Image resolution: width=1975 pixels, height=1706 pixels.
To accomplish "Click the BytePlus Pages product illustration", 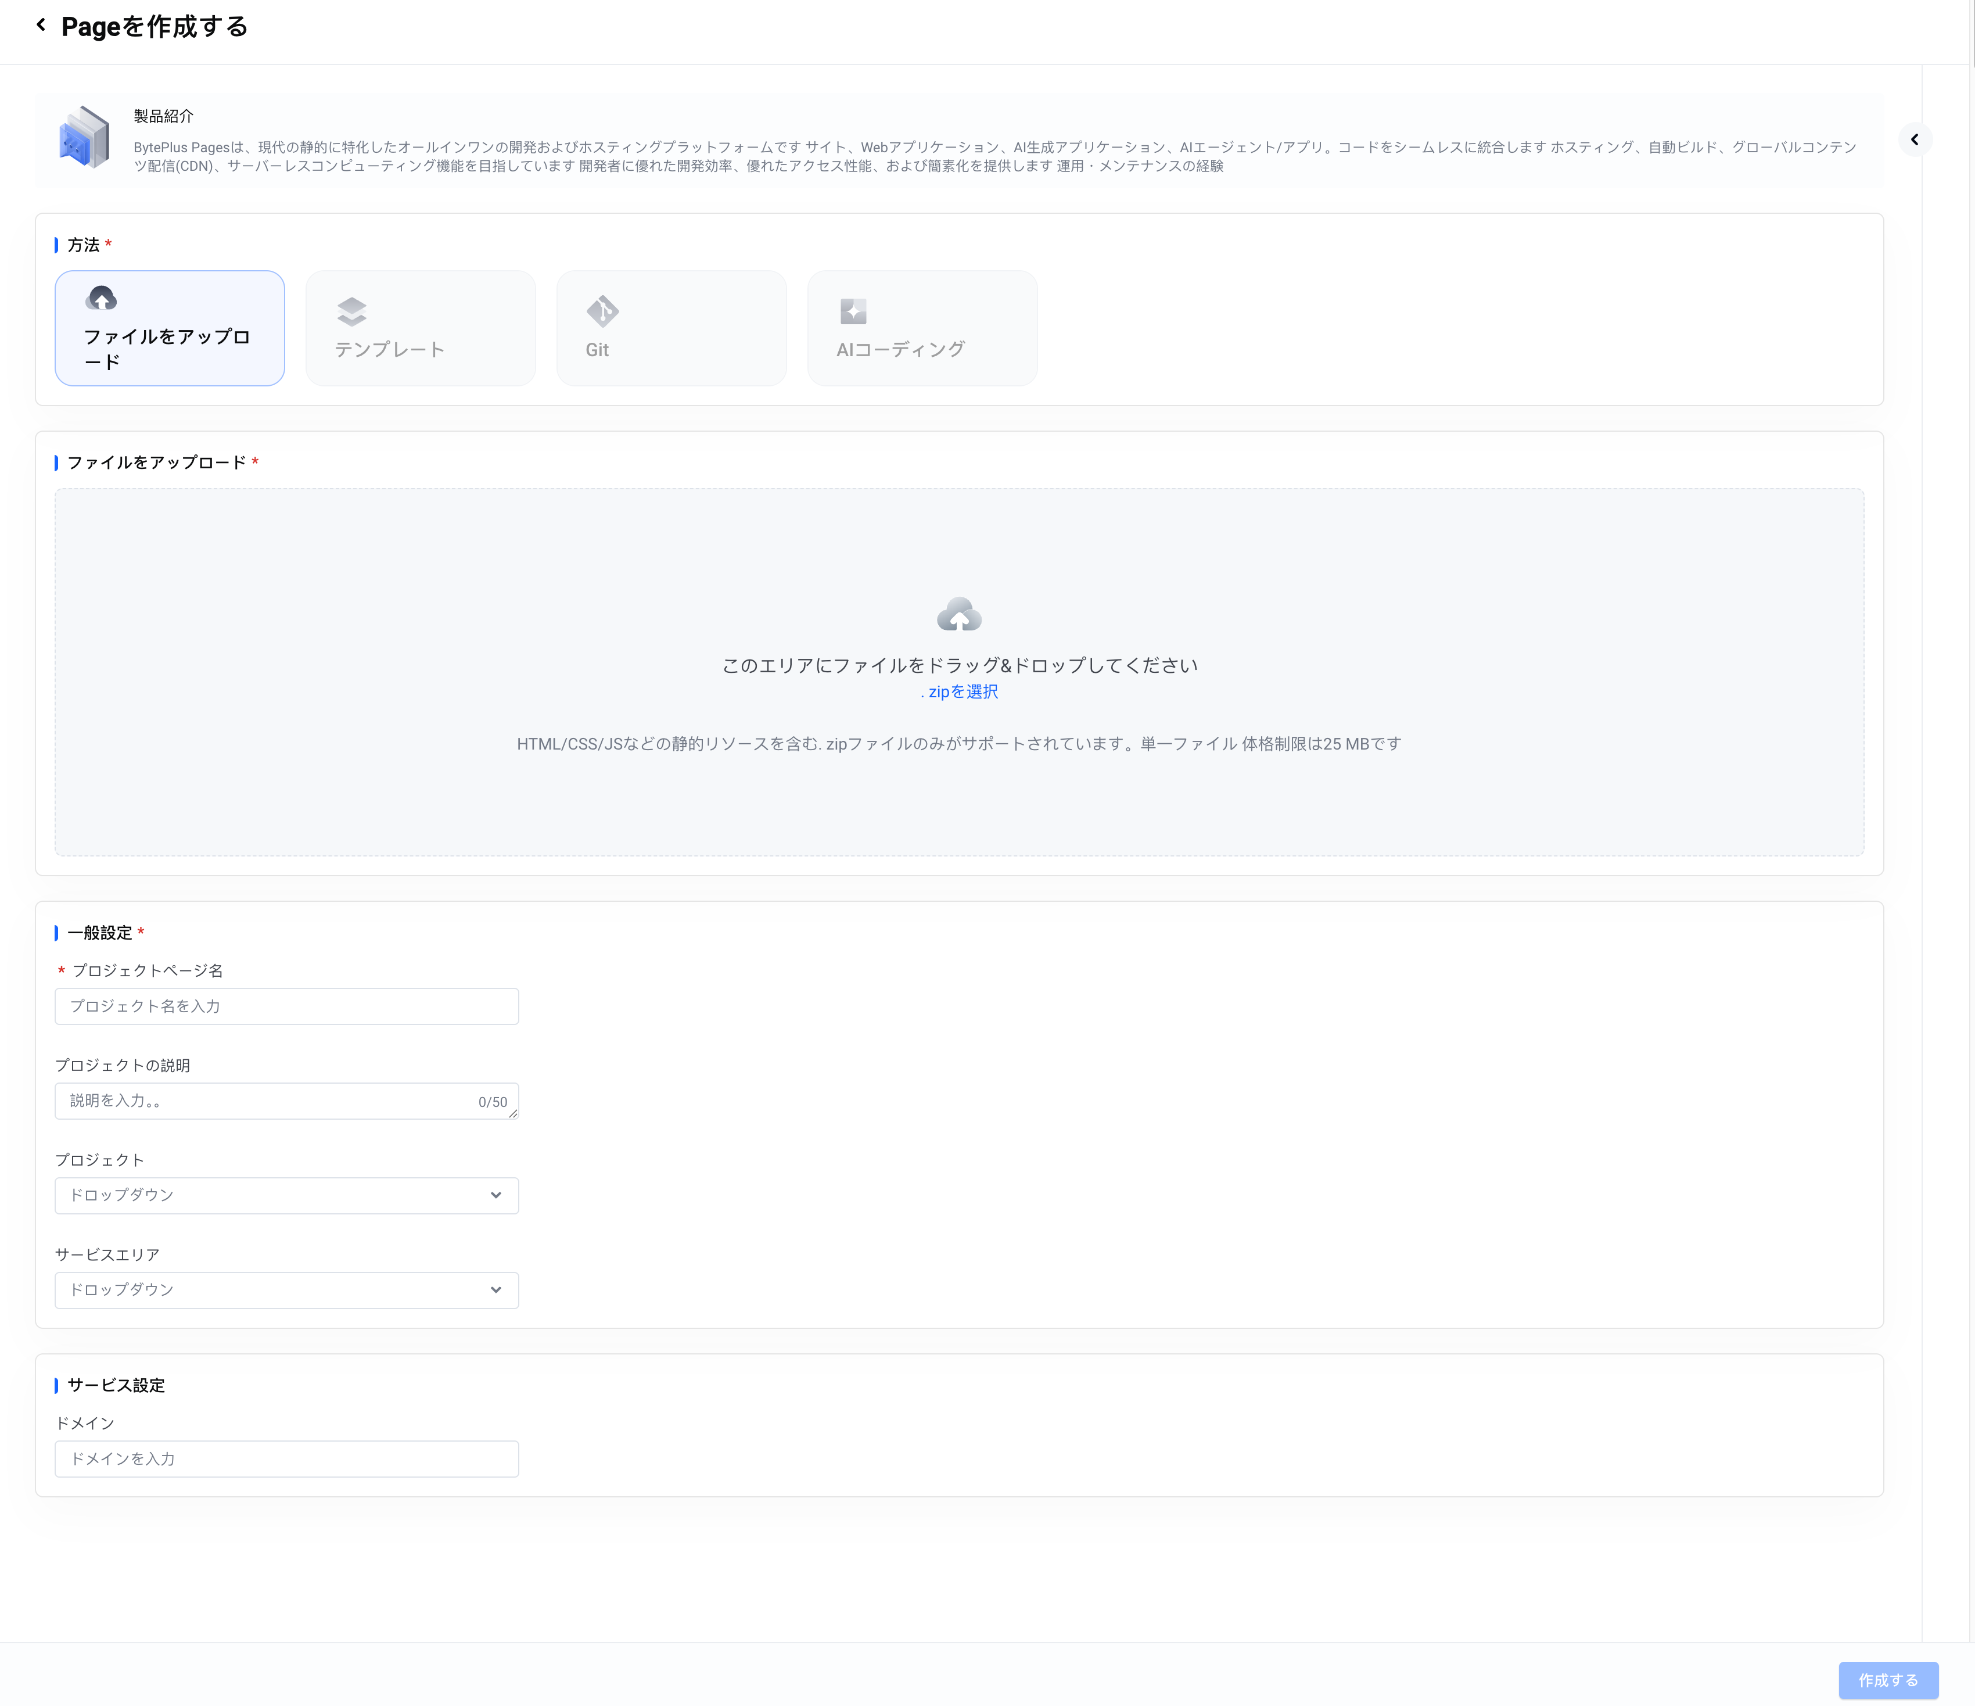I will pyautogui.click(x=84, y=137).
